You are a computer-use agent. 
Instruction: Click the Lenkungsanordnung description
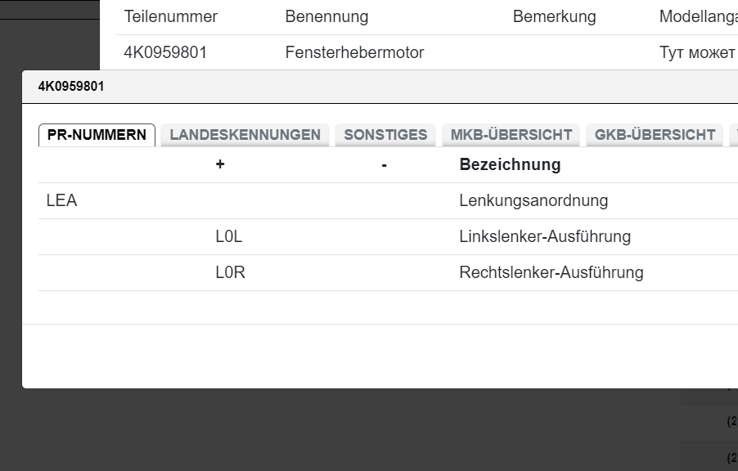(533, 200)
